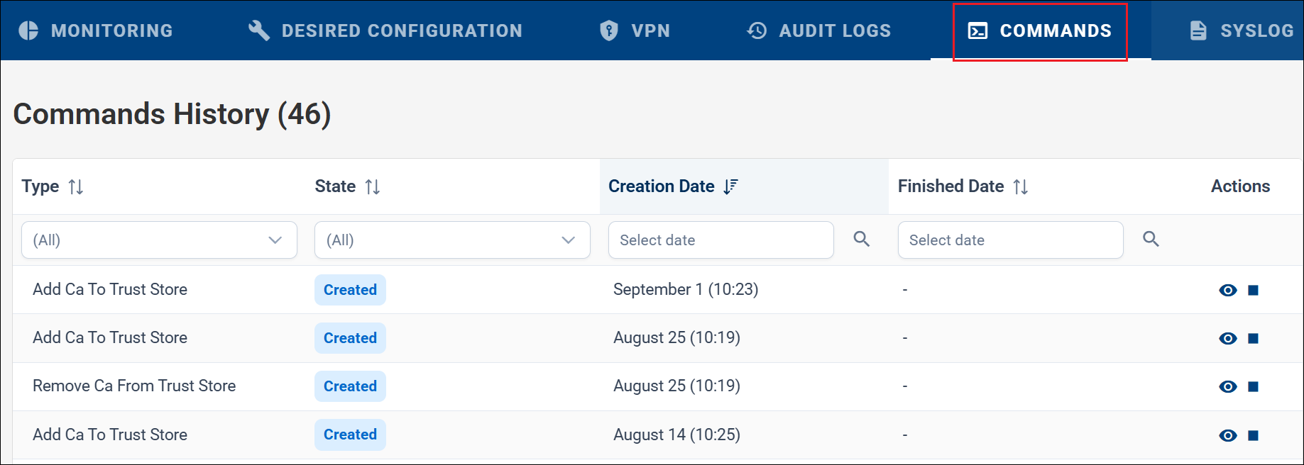This screenshot has height=465, width=1304.
Task: Open the Audit Logs tab
Action: (x=818, y=30)
